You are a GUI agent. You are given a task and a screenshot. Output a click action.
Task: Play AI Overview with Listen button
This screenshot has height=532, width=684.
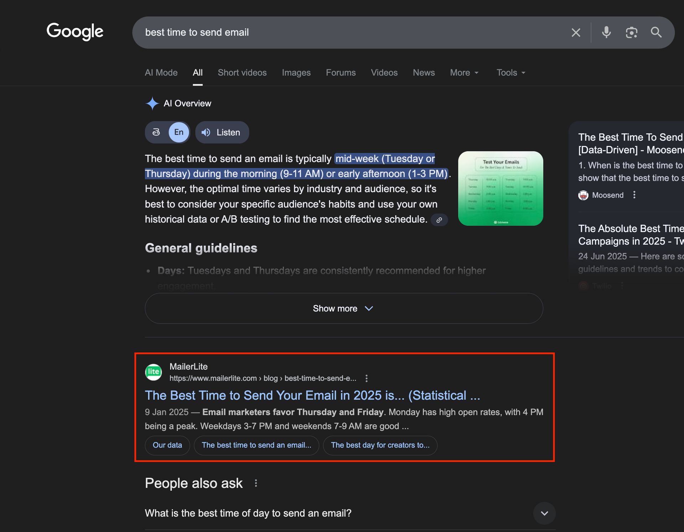click(x=222, y=132)
